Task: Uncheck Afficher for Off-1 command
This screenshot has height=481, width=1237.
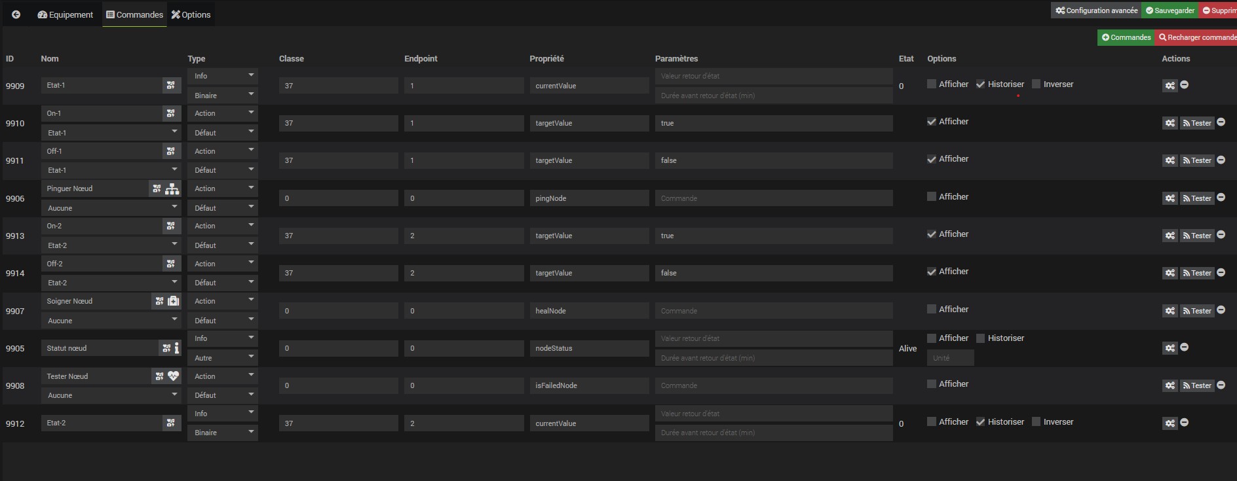Action: tap(932, 158)
